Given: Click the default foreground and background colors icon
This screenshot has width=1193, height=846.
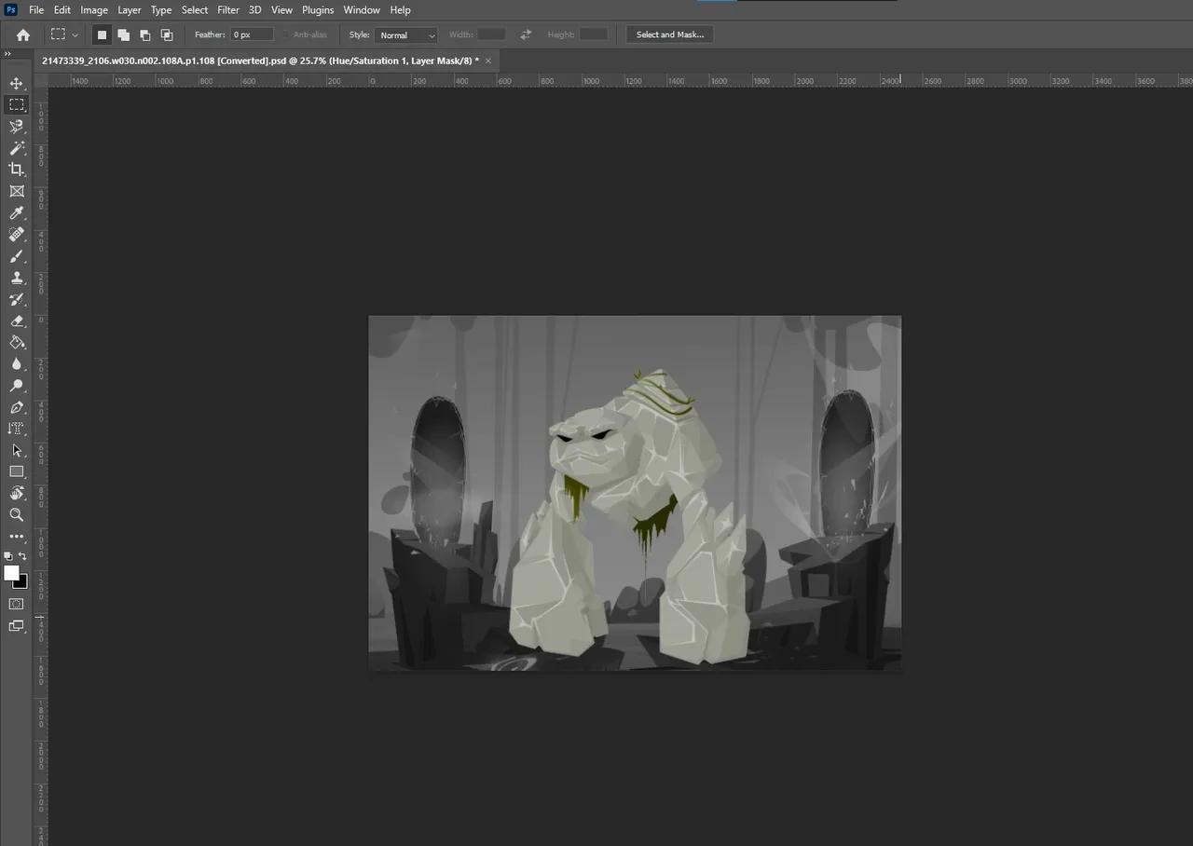Looking at the screenshot, I should coord(8,556).
